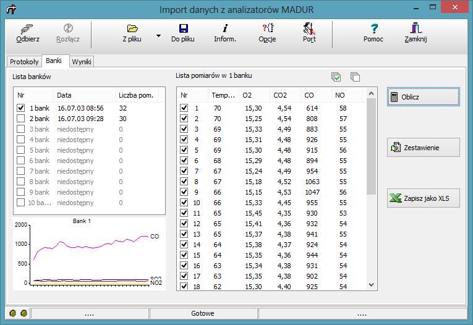This screenshot has width=473, height=325.
Task: Click the Oblicz calculate button
Action: pyautogui.click(x=423, y=97)
